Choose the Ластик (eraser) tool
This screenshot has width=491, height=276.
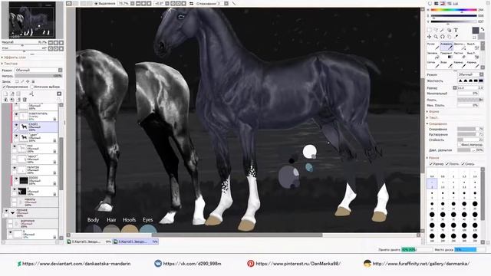[x=460, y=55]
